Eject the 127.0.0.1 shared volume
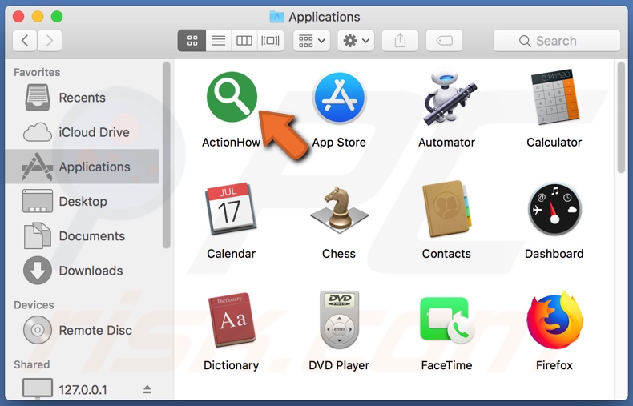 [x=147, y=389]
